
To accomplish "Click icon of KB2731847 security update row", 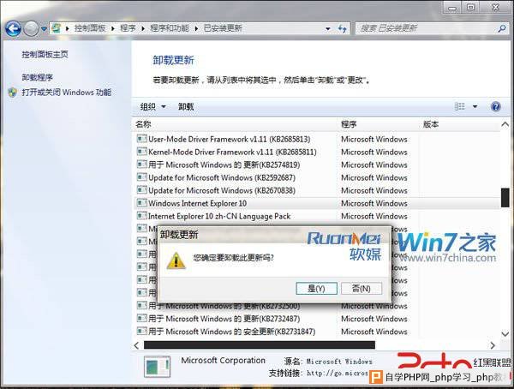I will pos(141,331).
